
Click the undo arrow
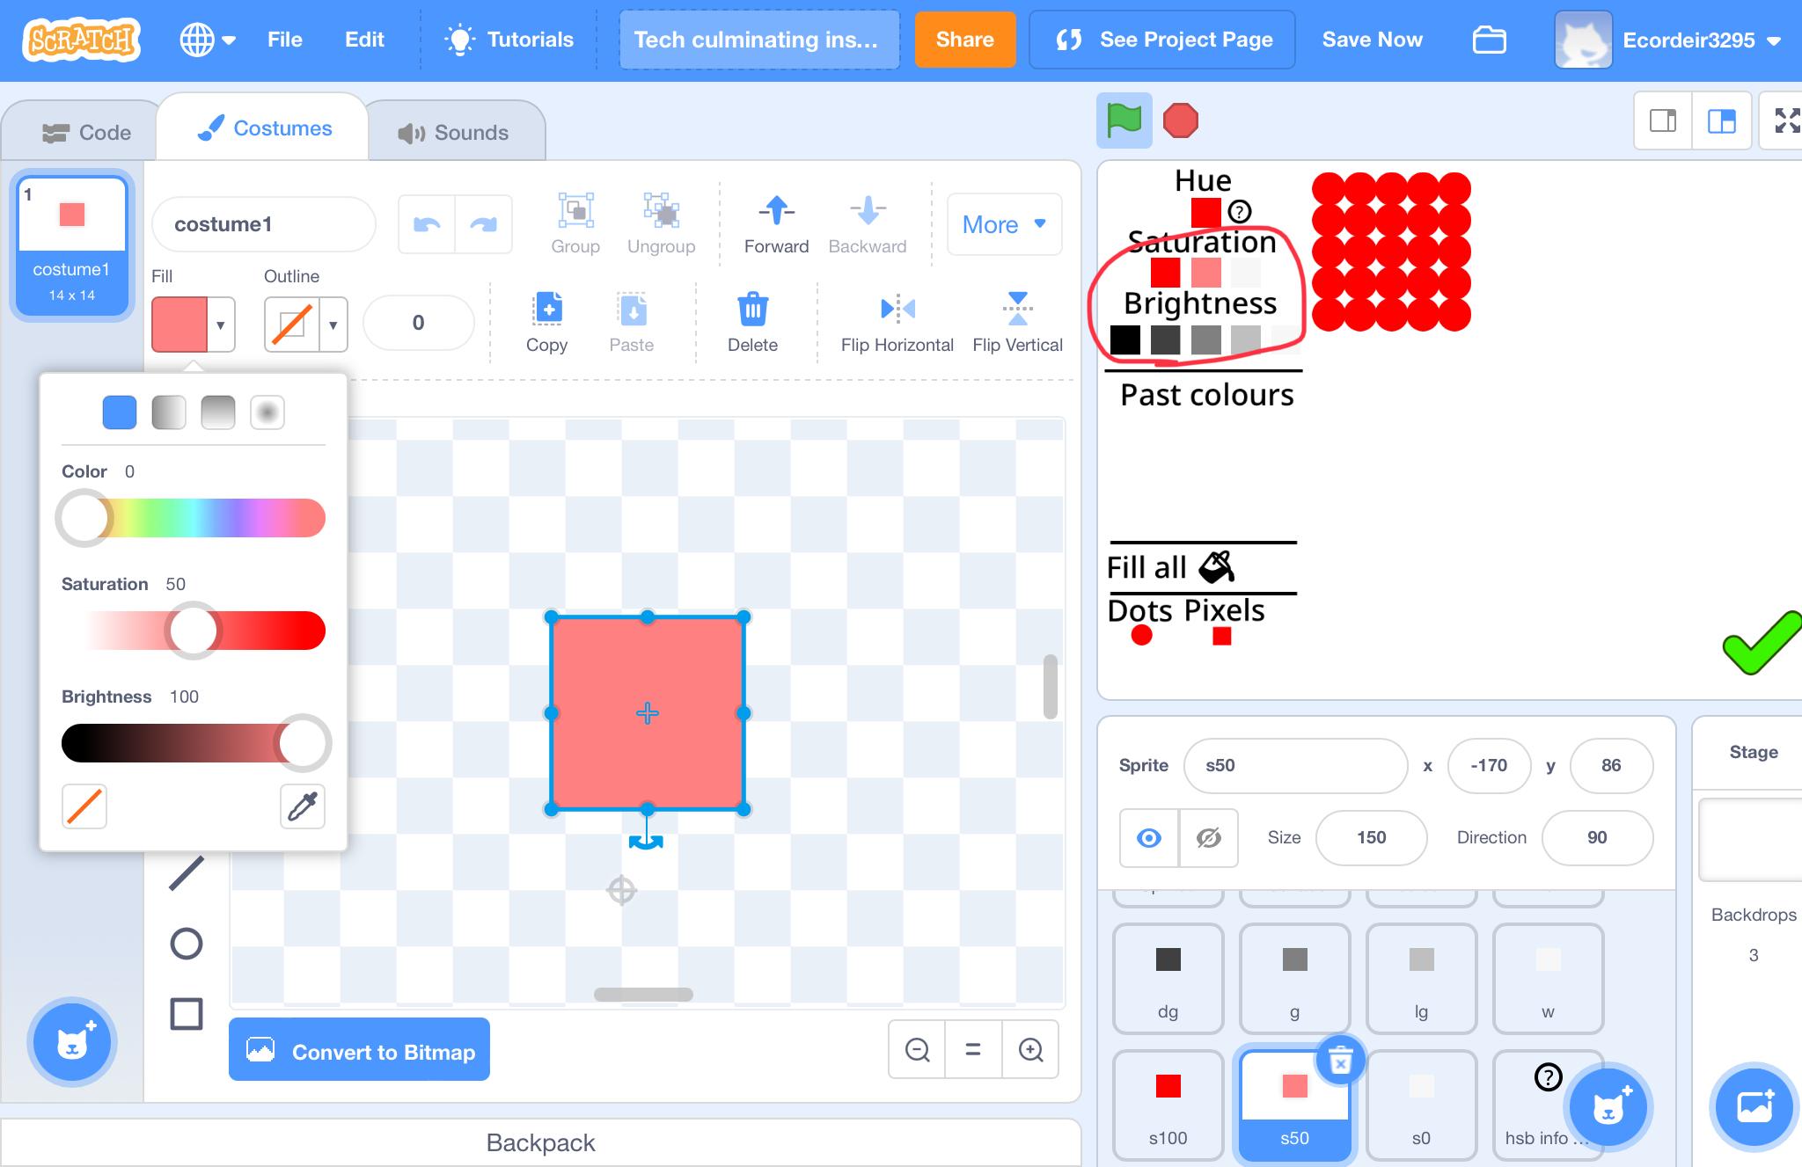point(427,225)
